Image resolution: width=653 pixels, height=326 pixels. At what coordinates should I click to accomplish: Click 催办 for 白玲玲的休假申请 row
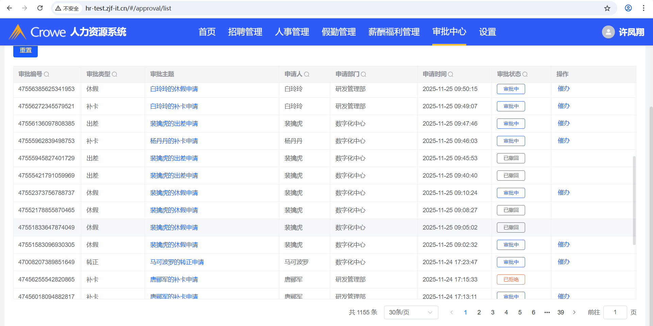564,89
